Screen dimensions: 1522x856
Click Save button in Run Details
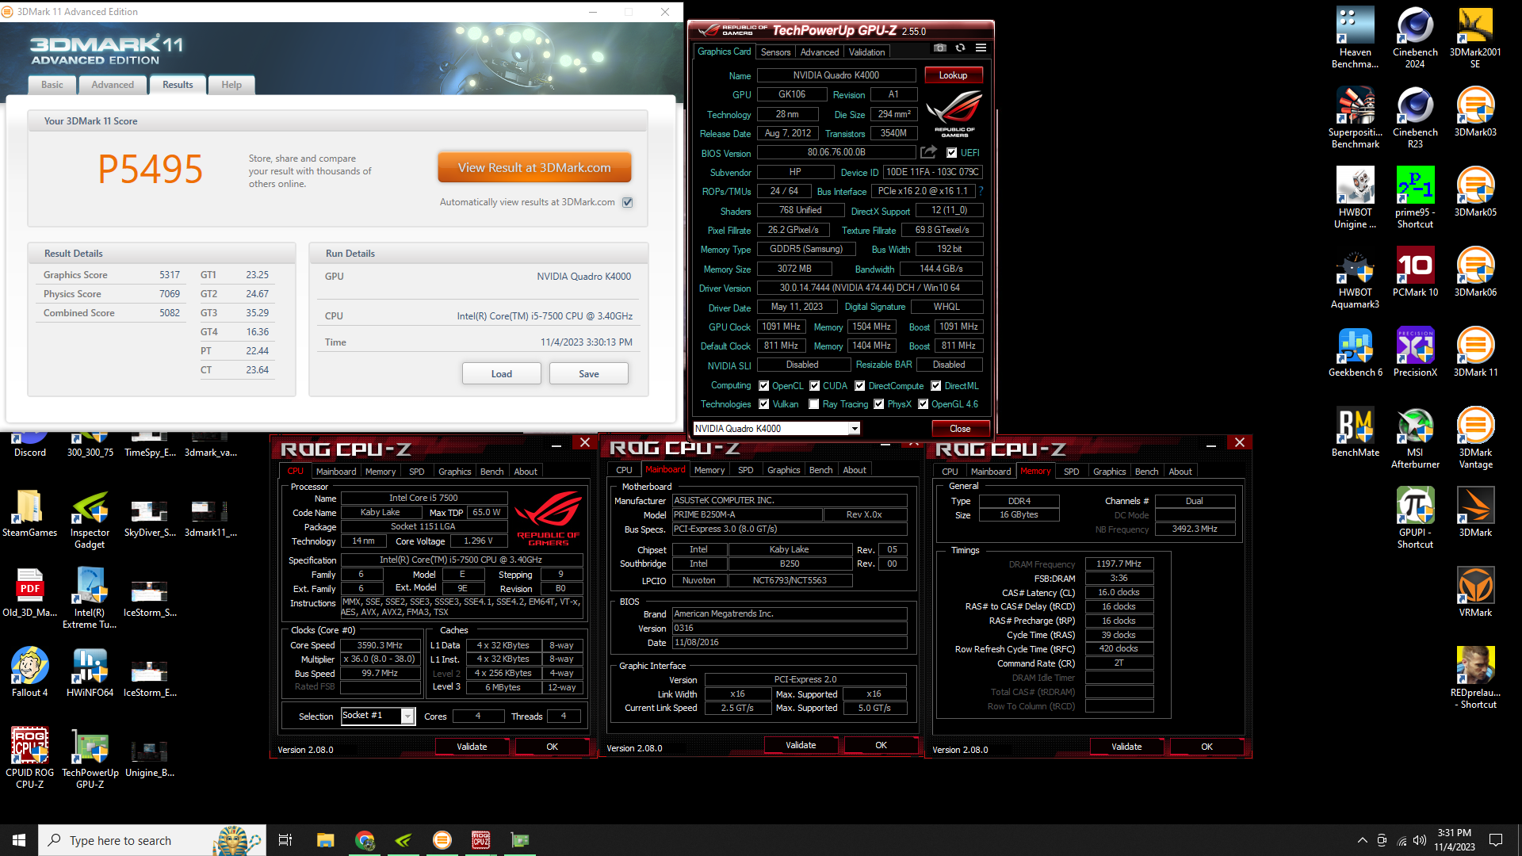point(589,374)
